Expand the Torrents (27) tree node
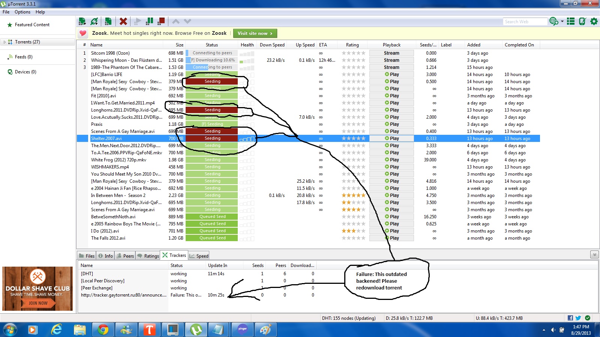 click(x=4, y=42)
